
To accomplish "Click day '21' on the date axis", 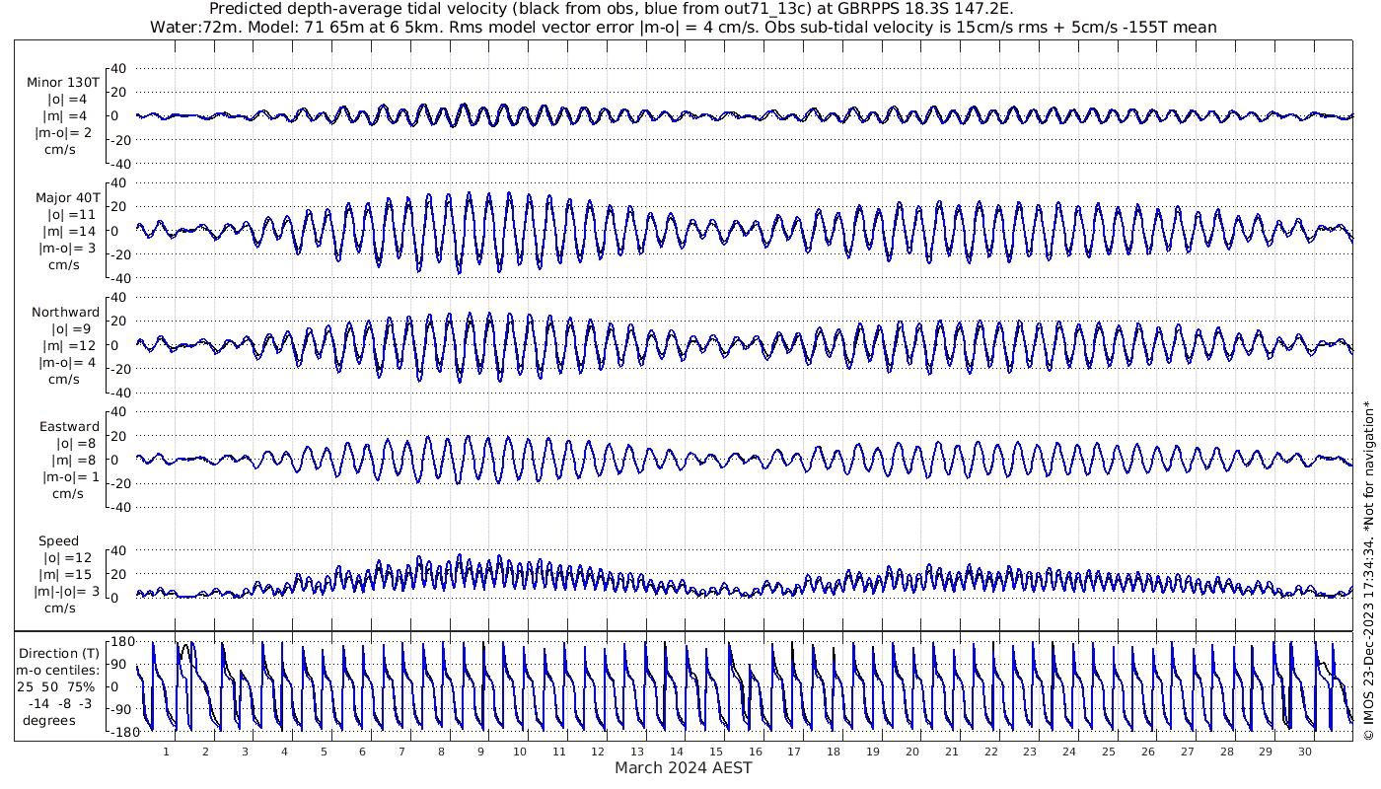I will coord(951,752).
